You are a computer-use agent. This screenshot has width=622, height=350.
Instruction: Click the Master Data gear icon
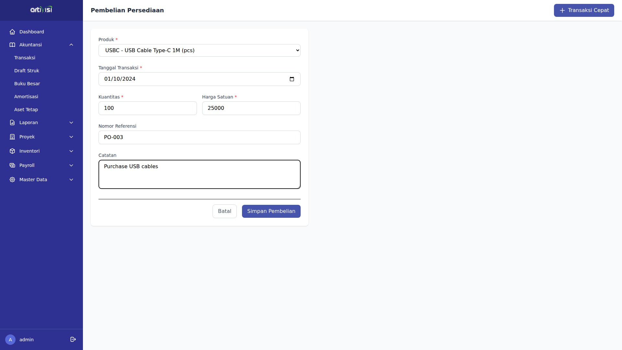pyautogui.click(x=12, y=180)
